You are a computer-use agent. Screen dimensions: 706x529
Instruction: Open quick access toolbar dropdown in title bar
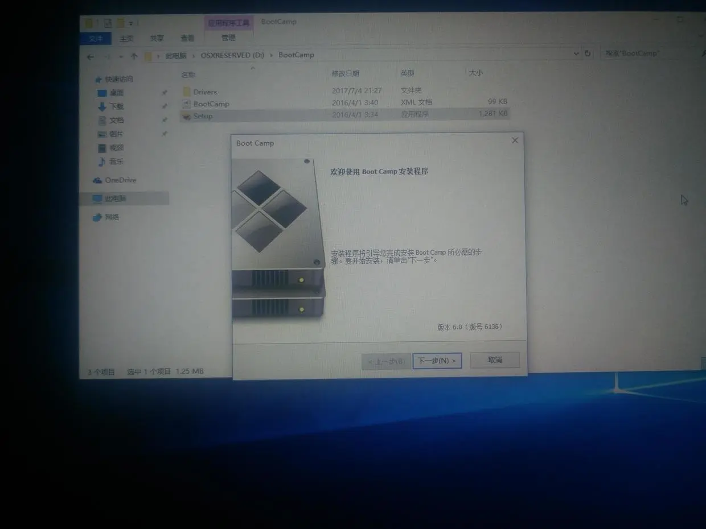tap(130, 23)
